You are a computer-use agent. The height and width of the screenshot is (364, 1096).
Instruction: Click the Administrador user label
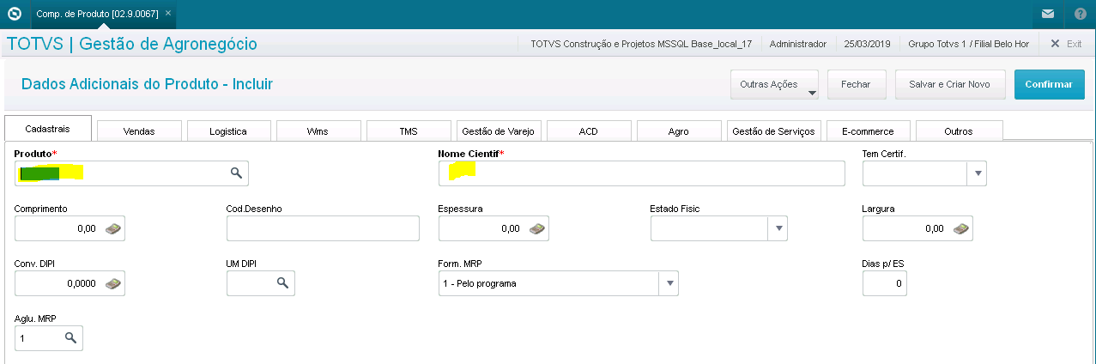coord(797,43)
